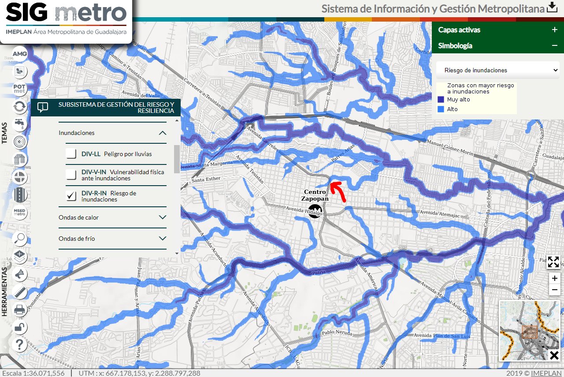Open the question mark help icon
Screen dimensions: 564x377
pyautogui.click(x=20, y=344)
